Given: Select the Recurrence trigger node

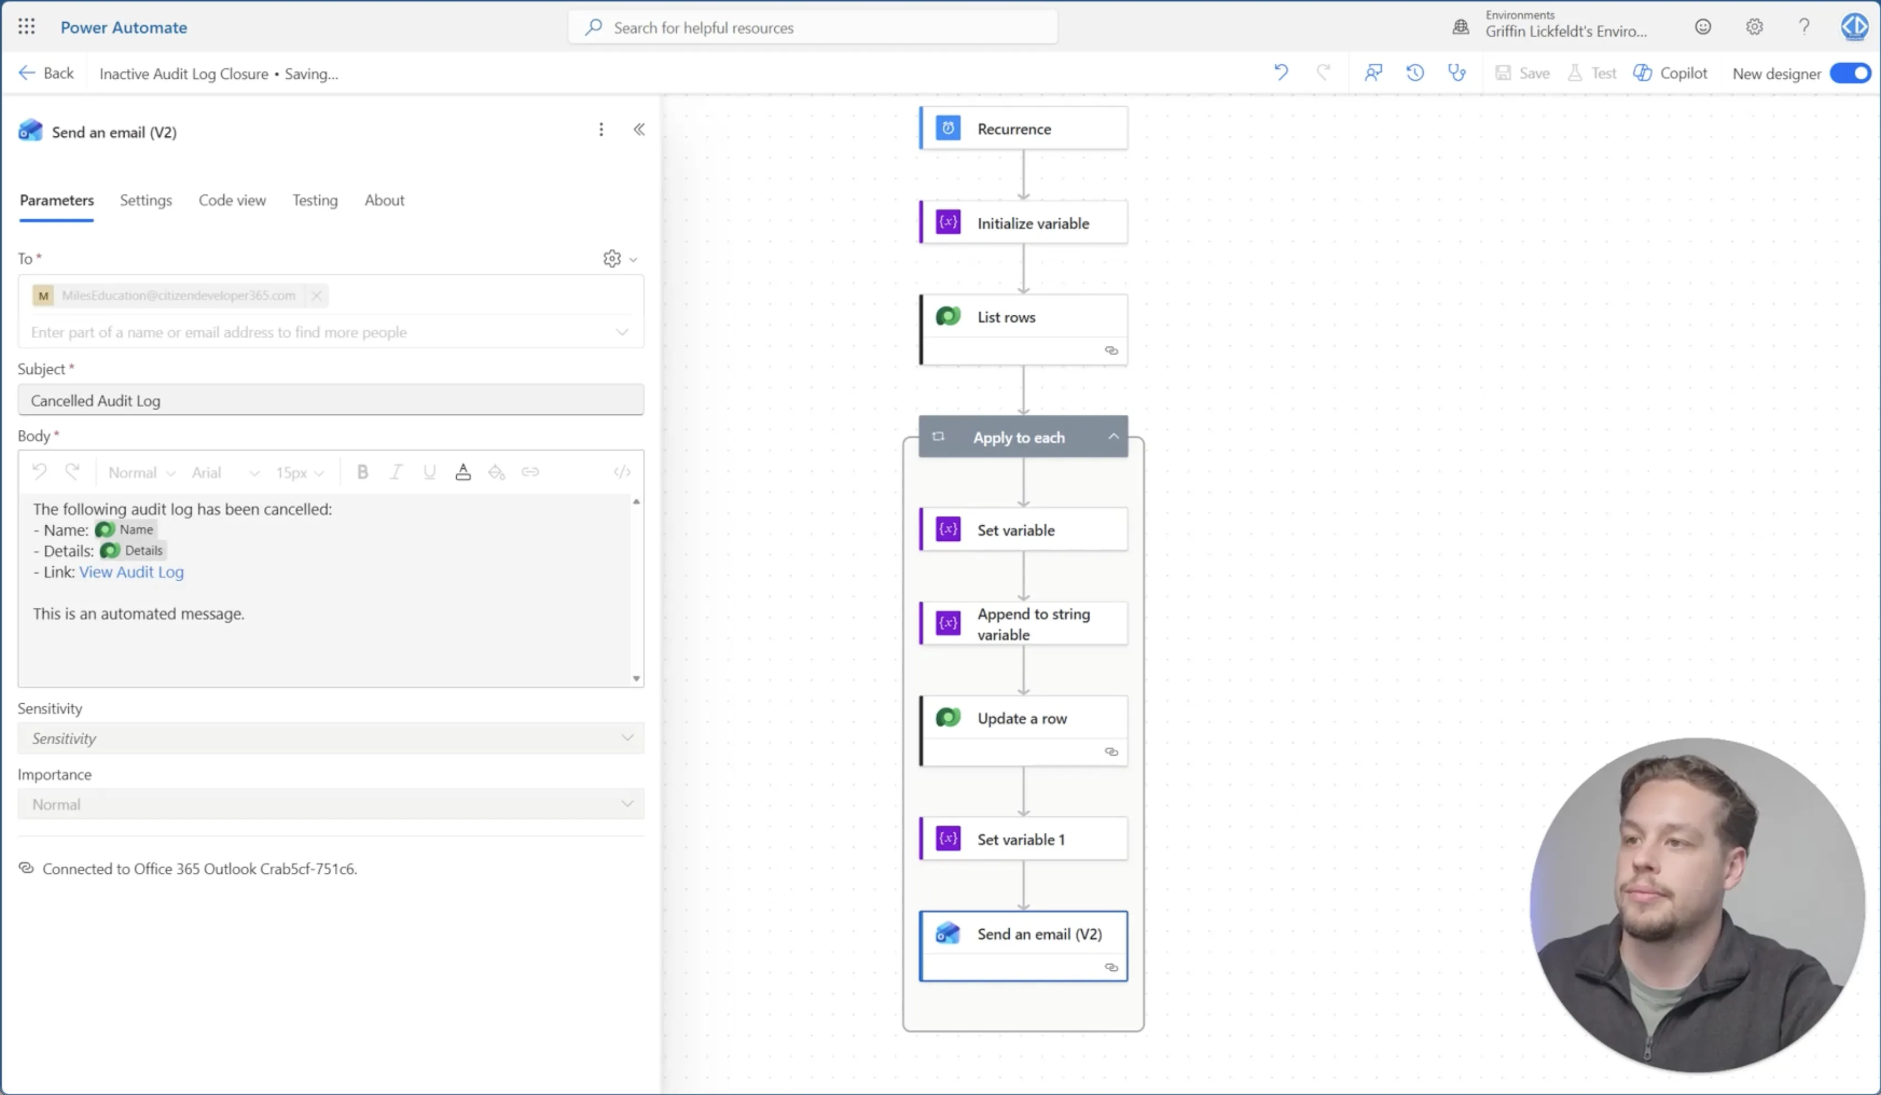Looking at the screenshot, I should click(x=1023, y=129).
